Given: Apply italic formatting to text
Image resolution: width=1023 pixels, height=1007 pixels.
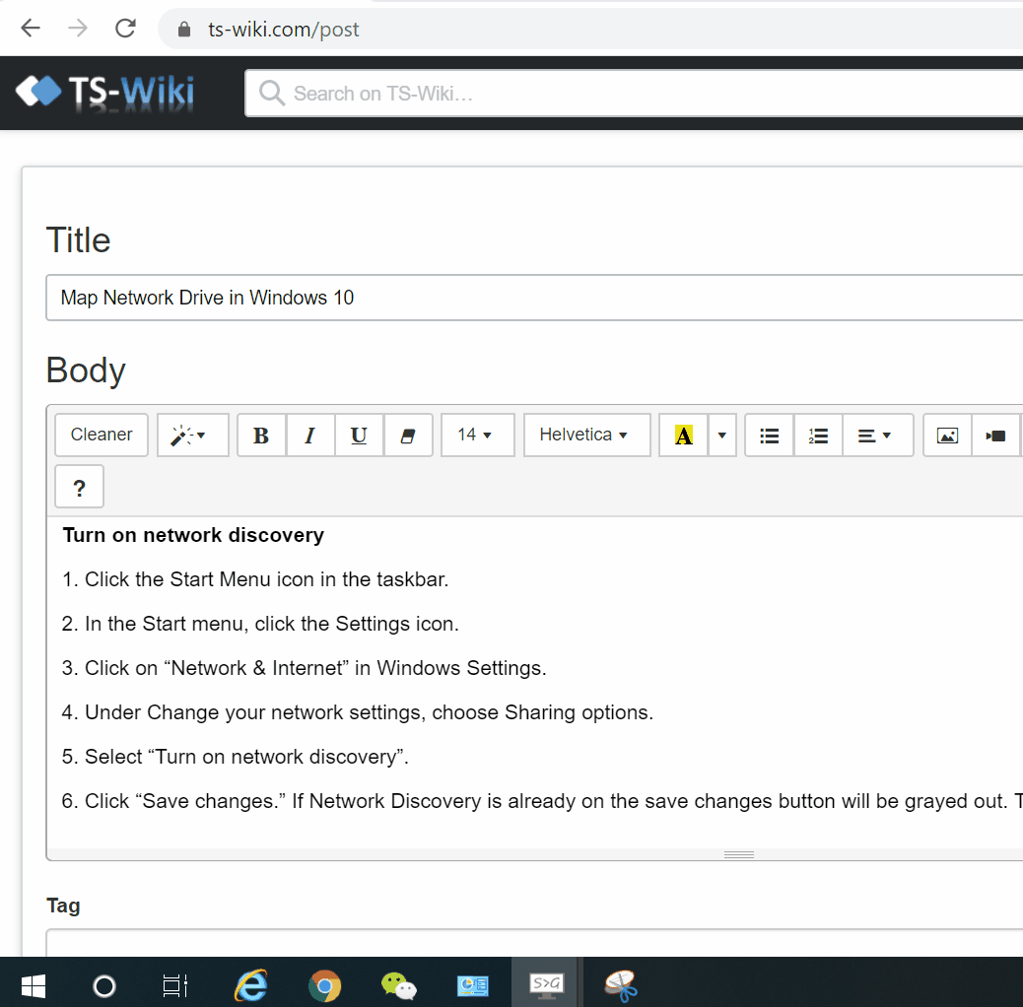Looking at the screenshot, I should click(310, 436).
